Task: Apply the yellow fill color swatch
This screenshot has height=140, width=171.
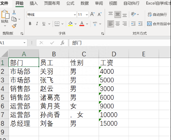Action: click(70, 24)
